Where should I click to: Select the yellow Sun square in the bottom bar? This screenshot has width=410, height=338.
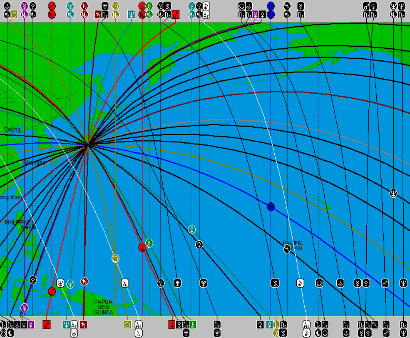(127, 324)
